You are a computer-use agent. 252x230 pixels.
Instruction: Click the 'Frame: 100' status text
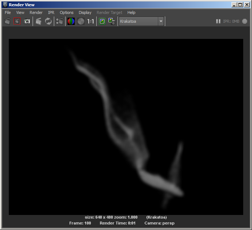point(80,223)
